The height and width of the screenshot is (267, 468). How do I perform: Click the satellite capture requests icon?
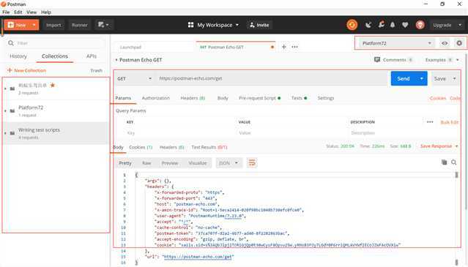click(368, 25)
